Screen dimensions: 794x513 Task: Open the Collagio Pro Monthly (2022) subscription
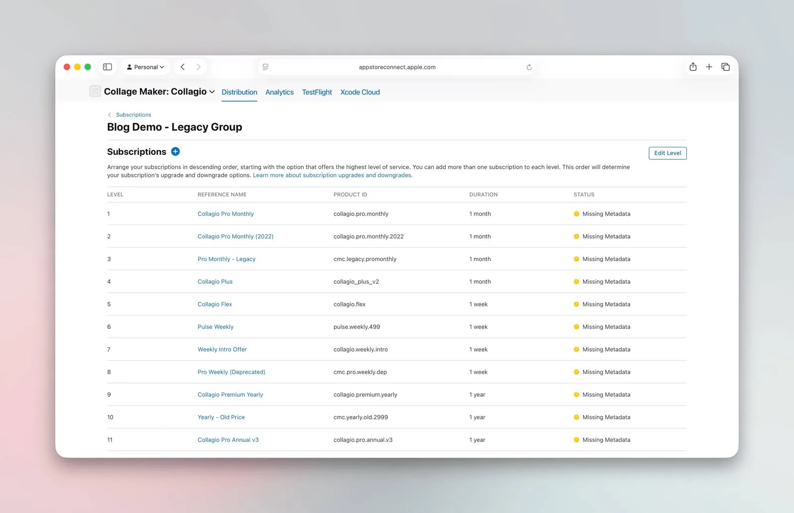[x=235, y=237]
